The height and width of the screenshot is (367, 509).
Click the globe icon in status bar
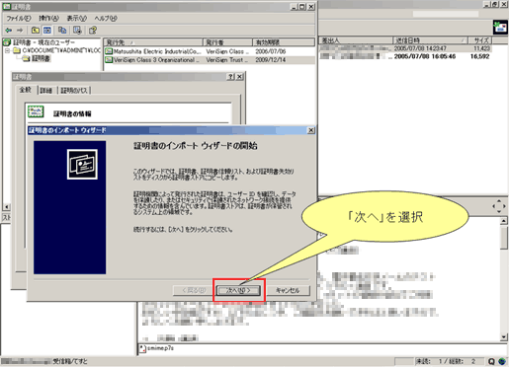point(502,361)
